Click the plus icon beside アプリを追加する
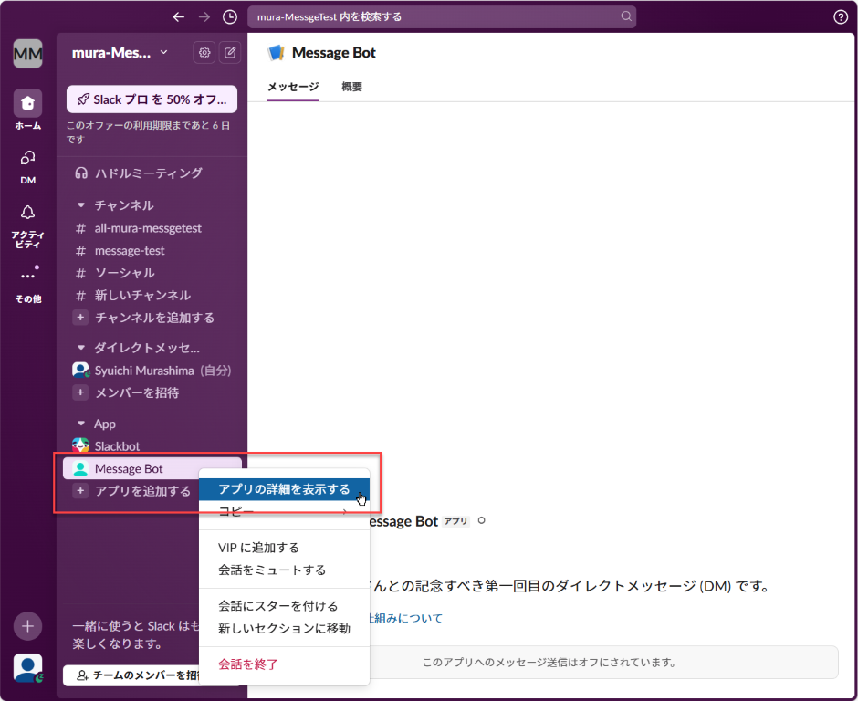The width and height of the screenshot is (858, 701). (x=80, y=491)
